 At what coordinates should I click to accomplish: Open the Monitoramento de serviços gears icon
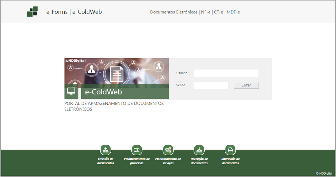pos(168,150)
